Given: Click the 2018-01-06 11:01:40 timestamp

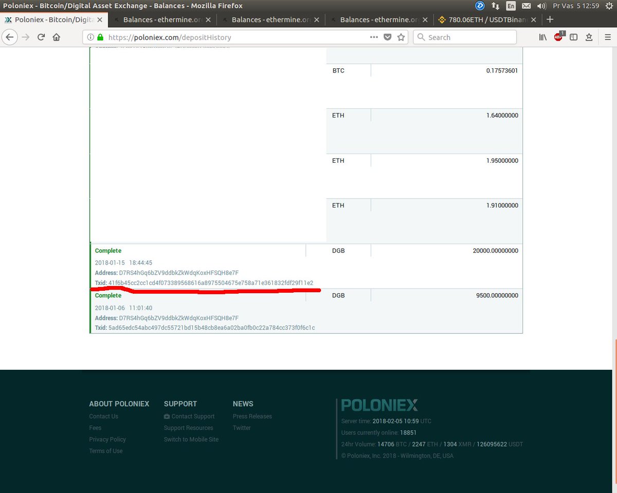Looking at the screenshot, I should coord(123,308).
